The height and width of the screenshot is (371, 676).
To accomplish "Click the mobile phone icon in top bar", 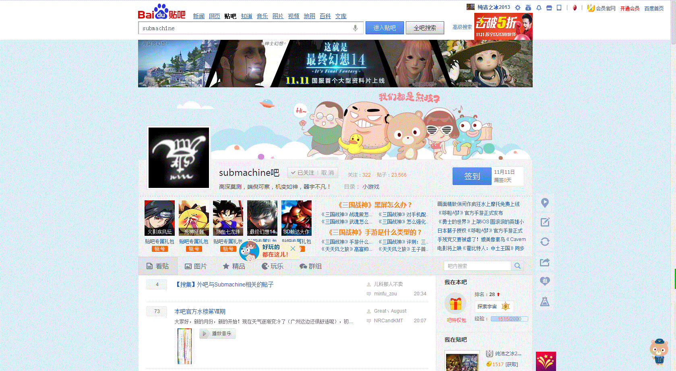I will click(559, 8).
